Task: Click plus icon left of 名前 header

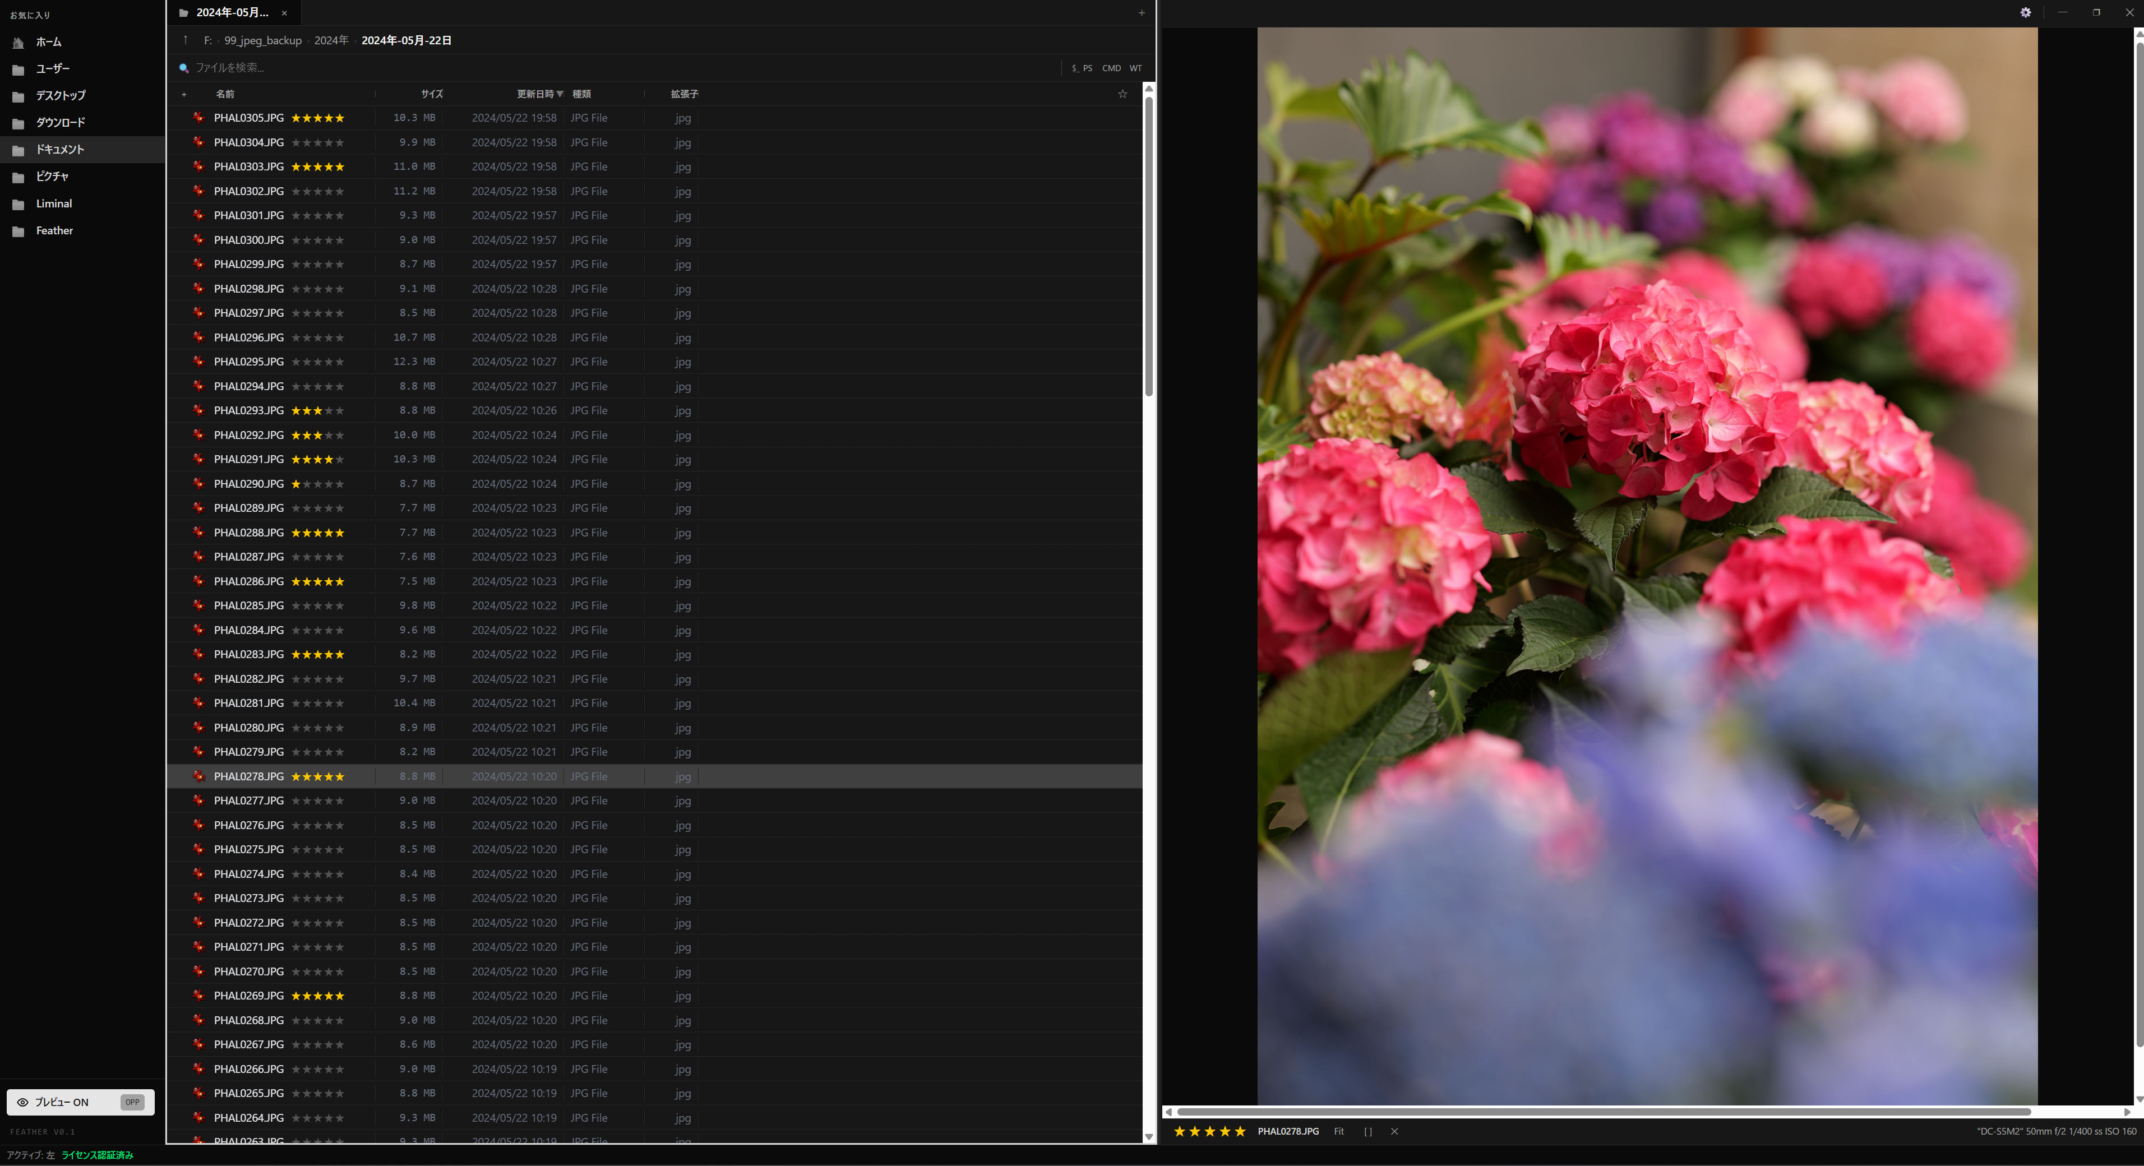Action: tap(184, 94)
